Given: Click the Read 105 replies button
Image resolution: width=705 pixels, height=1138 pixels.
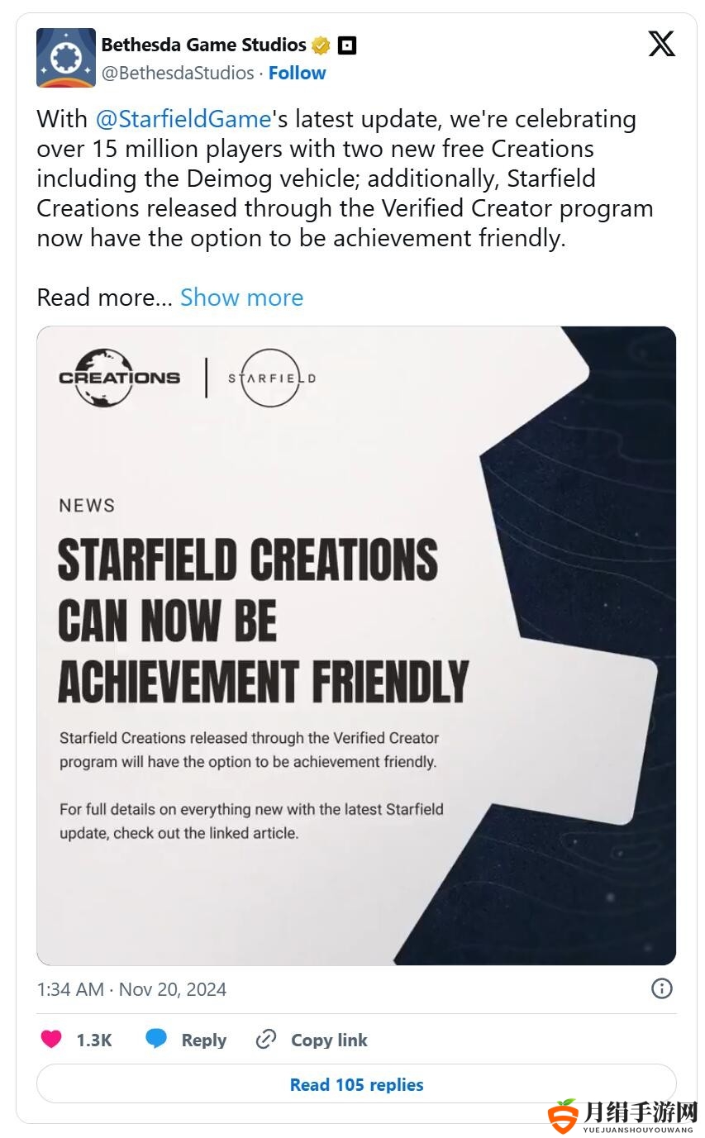Looking at the screenshot, I should (356, 1084).
